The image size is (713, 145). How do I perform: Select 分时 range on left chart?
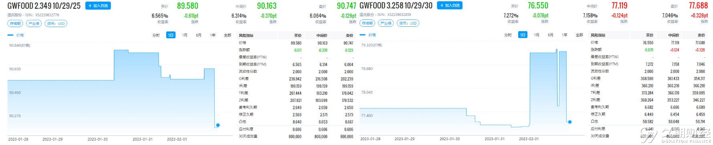156,35
